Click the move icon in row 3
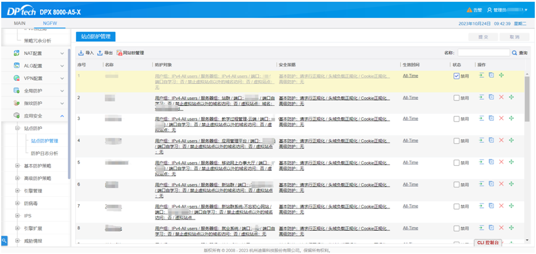This screenshot has height=254, width=536. tap(511, 118)
